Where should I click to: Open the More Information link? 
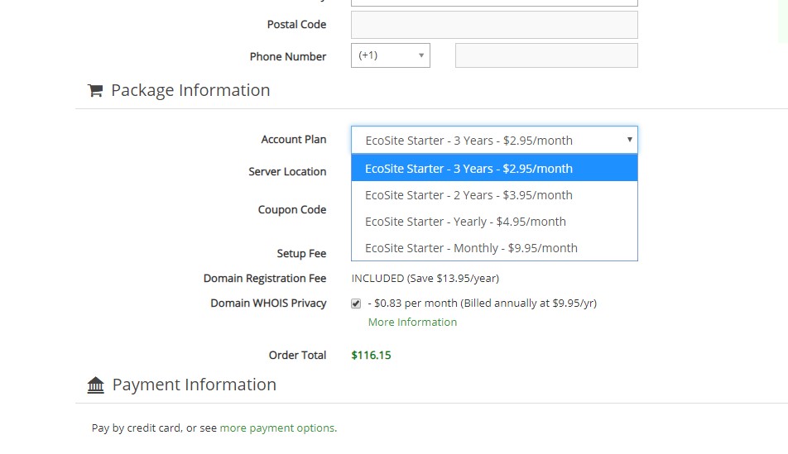pos(412,323)
